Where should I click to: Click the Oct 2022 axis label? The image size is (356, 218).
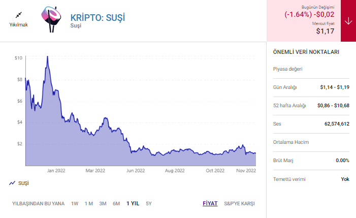coord(215,171)
